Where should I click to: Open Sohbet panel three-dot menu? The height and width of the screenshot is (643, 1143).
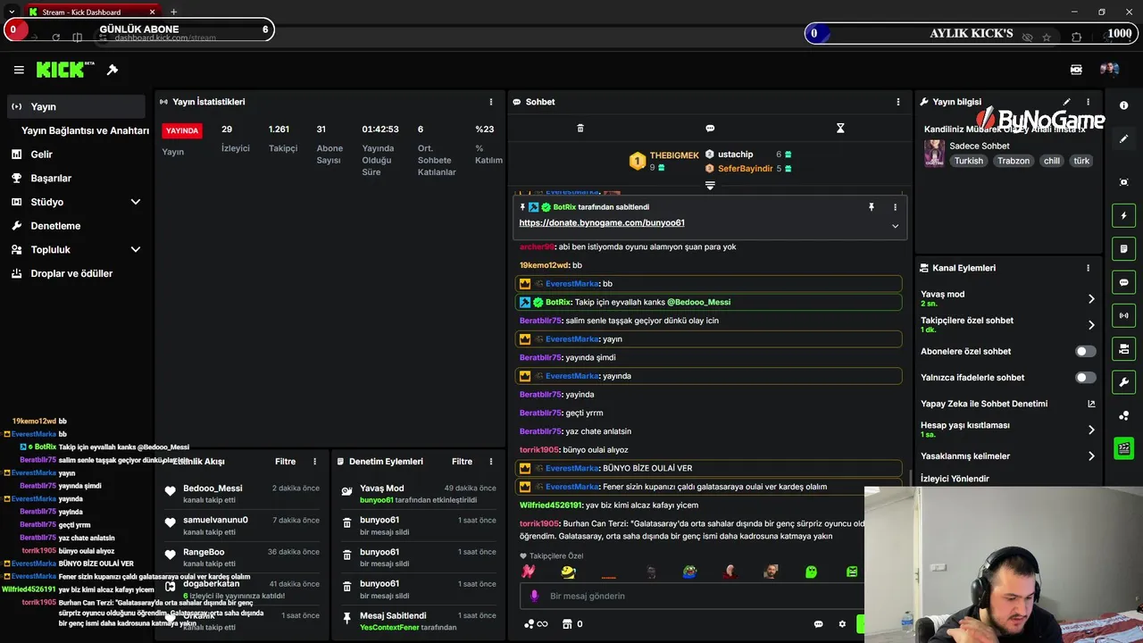[x=897, y=102]
